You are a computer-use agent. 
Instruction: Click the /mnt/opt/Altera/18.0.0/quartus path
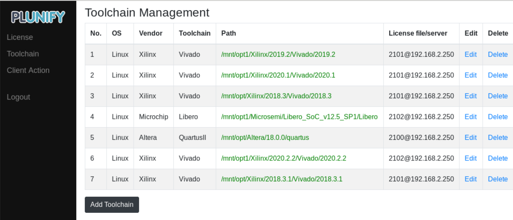(265, 137)
